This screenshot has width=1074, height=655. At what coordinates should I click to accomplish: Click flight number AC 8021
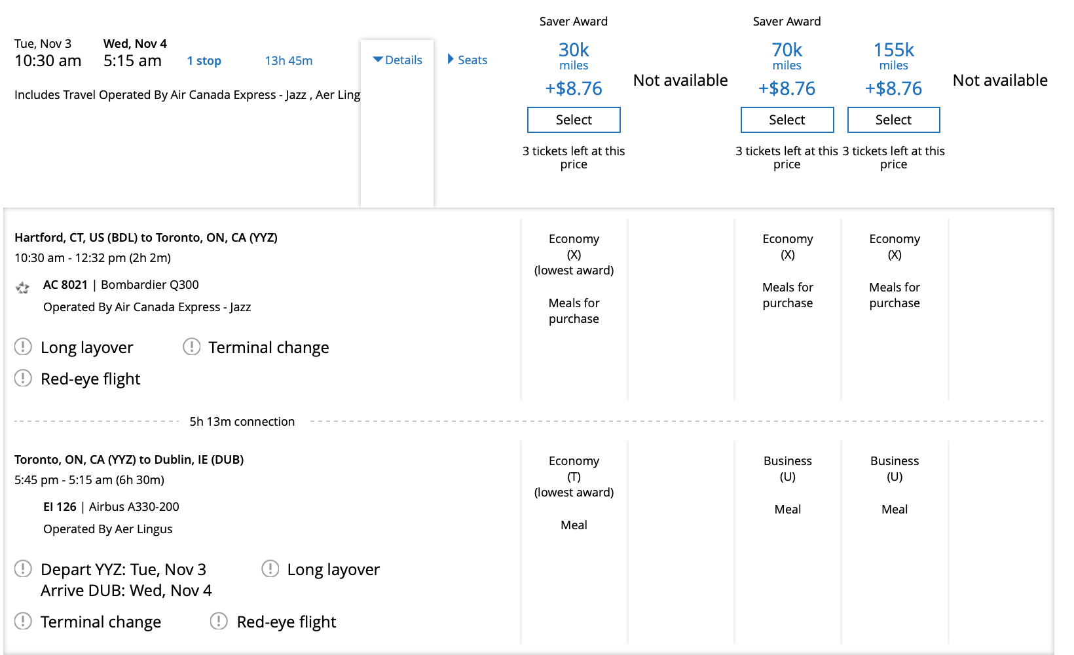[x=65, y=286]
